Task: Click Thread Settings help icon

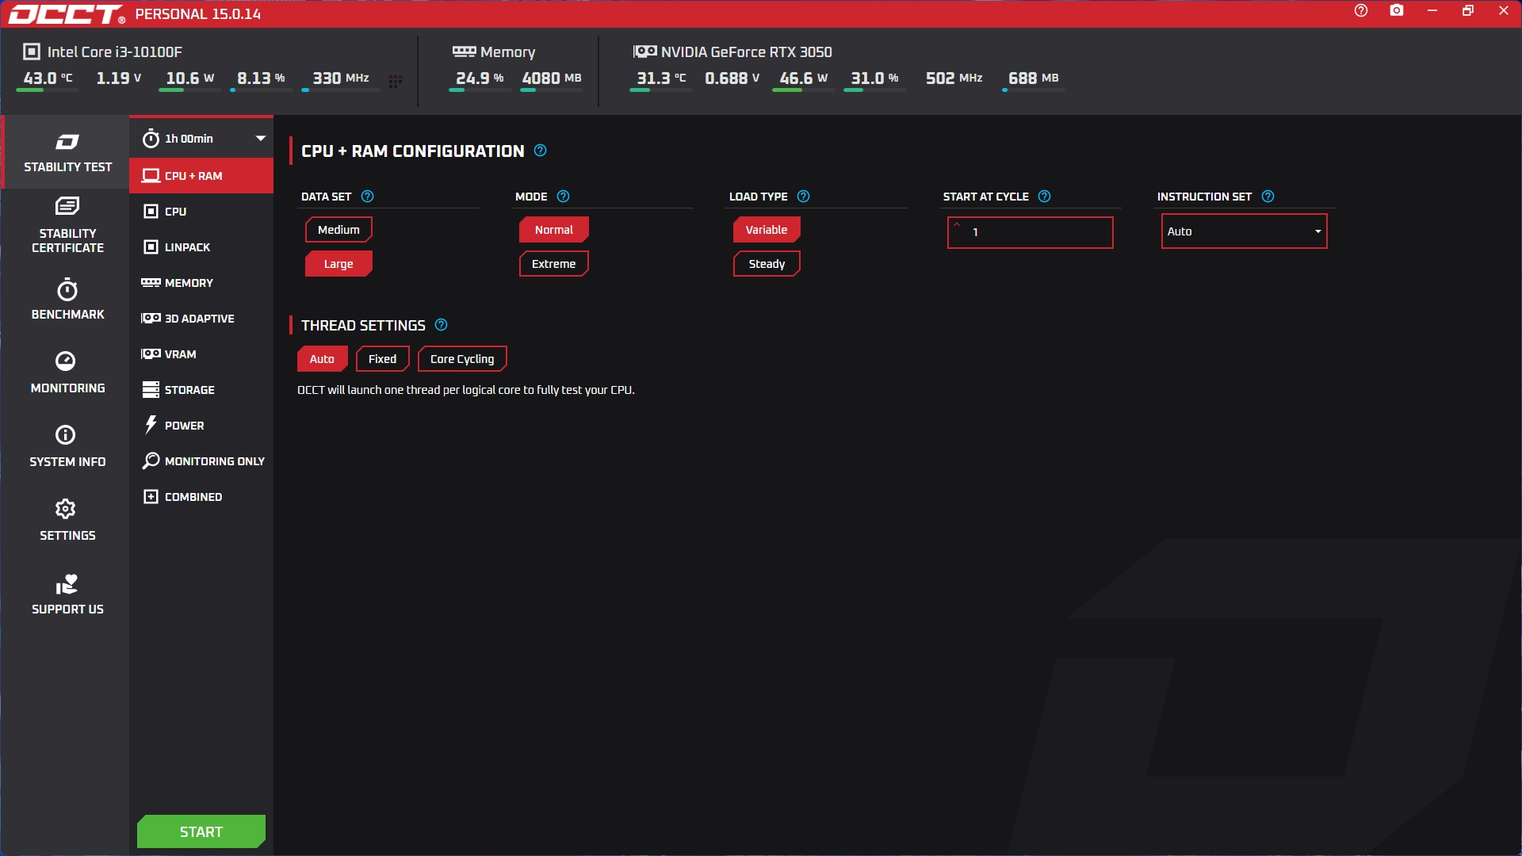Action: (442, 325)
